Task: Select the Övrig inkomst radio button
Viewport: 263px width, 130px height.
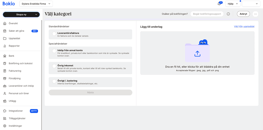Action: tap(54, 66)
